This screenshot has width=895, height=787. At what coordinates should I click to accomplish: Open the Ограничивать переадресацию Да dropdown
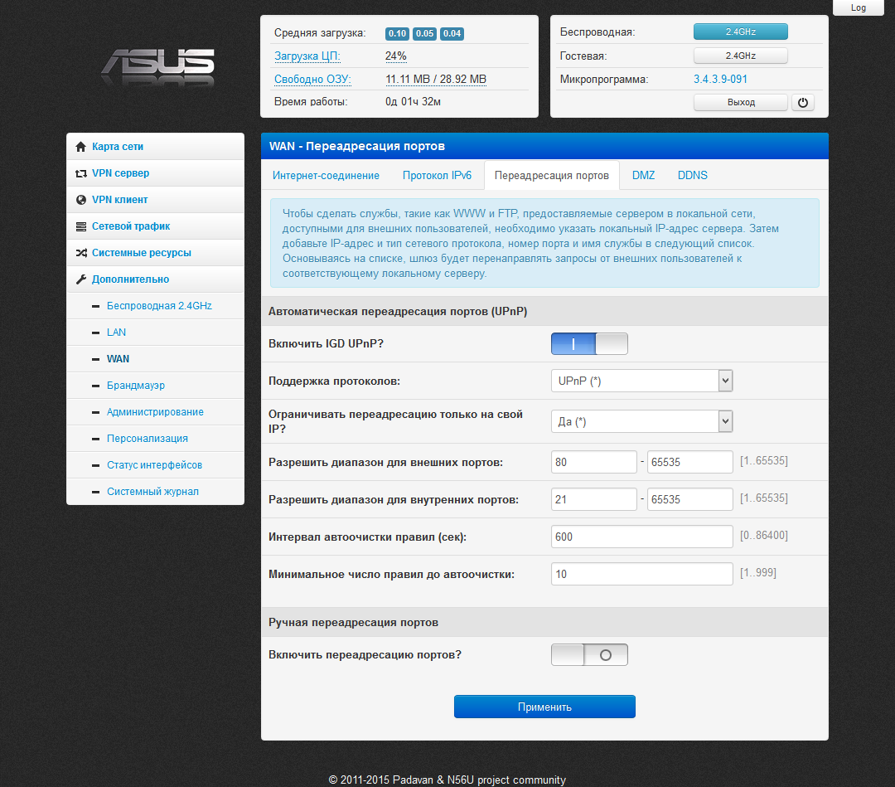[x=641, y=421]
